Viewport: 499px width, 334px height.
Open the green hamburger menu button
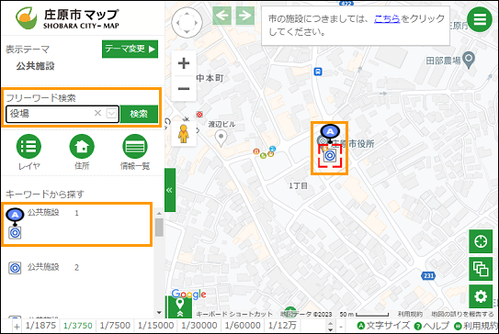coord(480,19)
